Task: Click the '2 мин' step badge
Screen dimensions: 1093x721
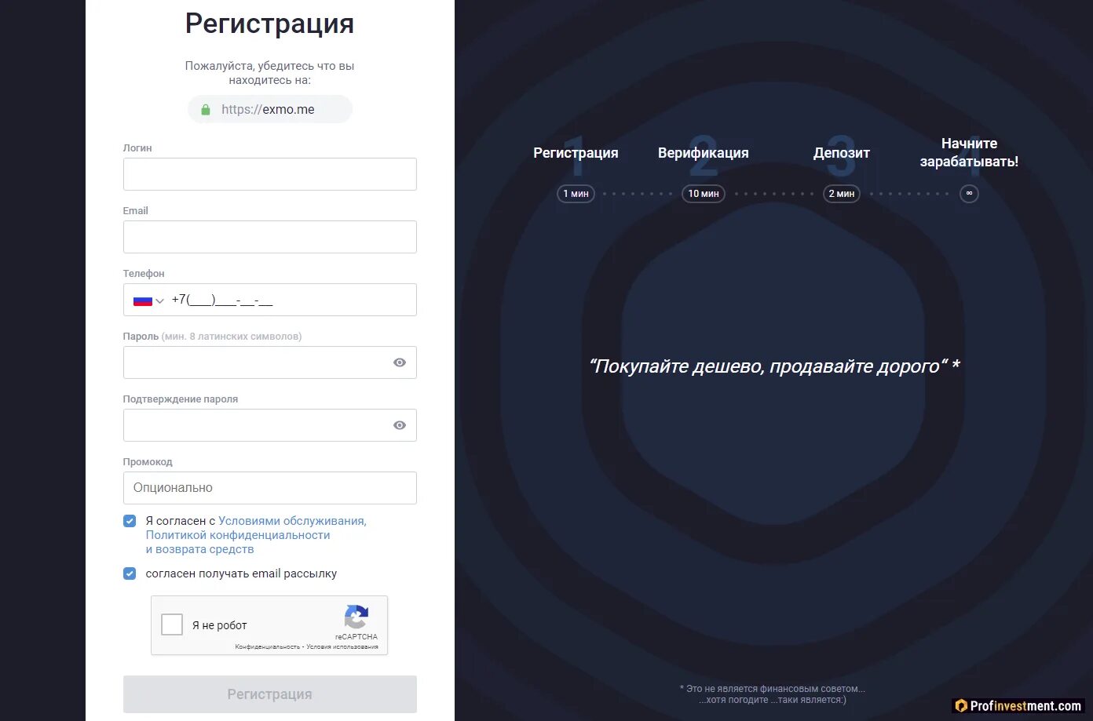Action: (842, 193)
